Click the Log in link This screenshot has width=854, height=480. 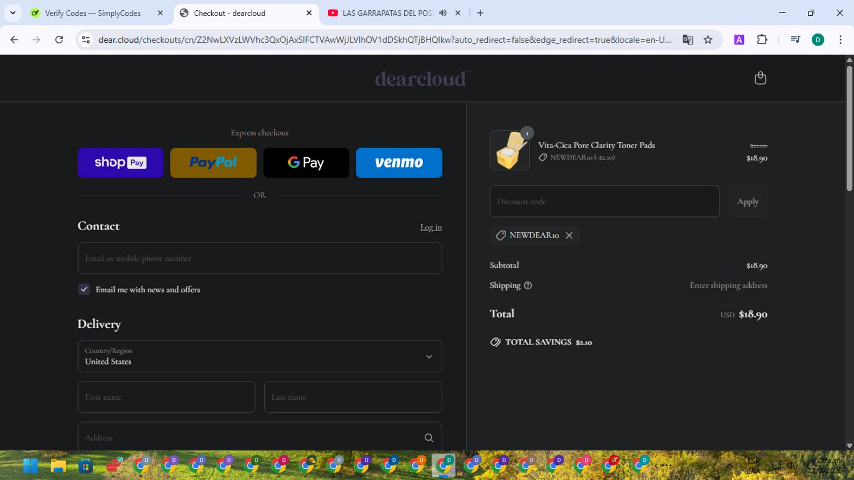click(431, 227)
